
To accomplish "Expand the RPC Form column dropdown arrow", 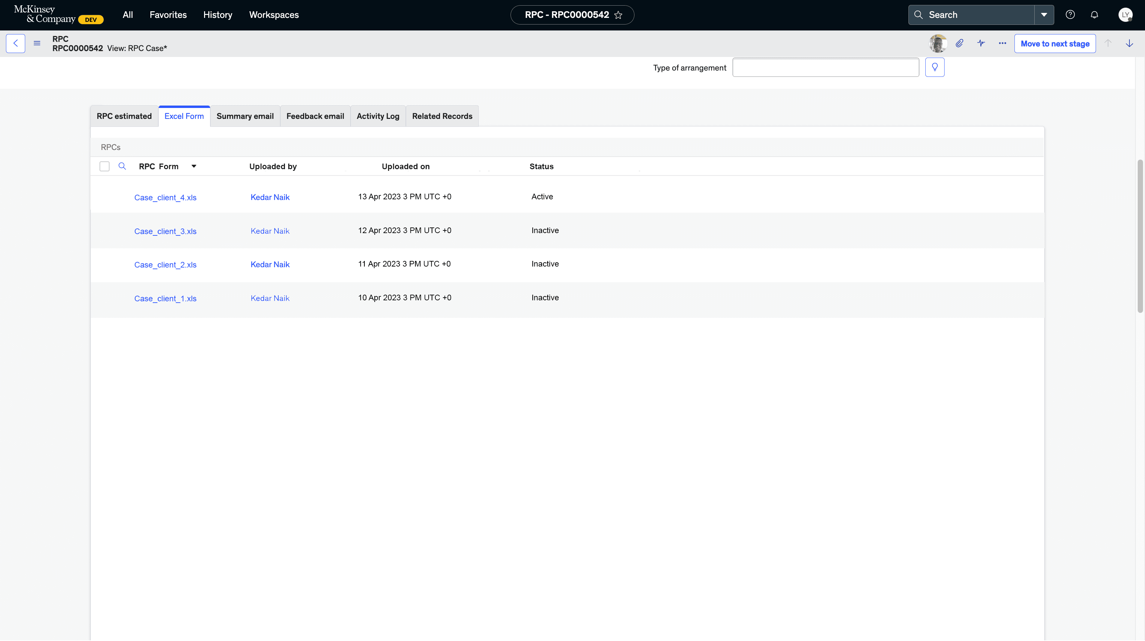I will (x=194, y=167).
